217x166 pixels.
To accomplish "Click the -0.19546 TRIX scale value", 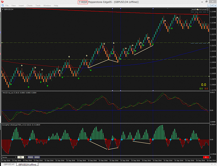I will [213, 154].
